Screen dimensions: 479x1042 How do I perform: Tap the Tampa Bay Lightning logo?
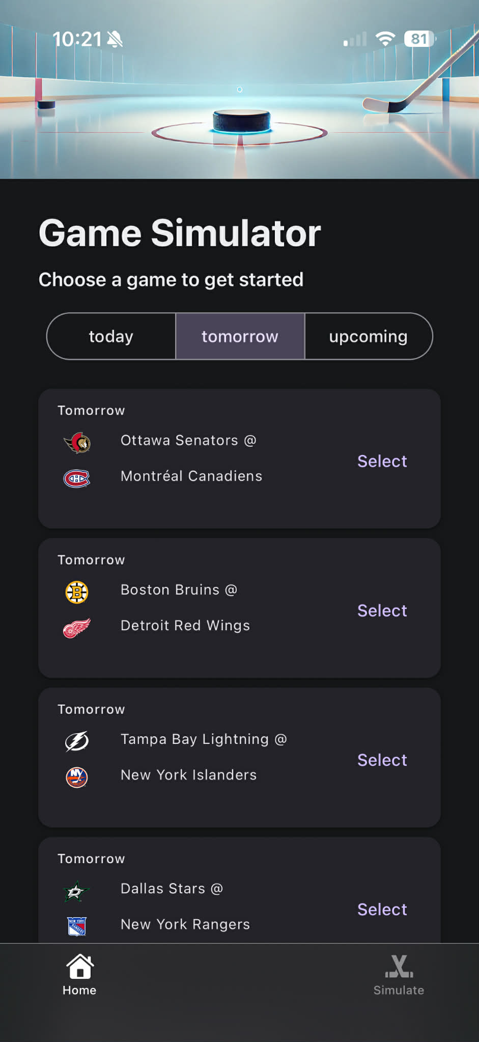pos(77,741)
